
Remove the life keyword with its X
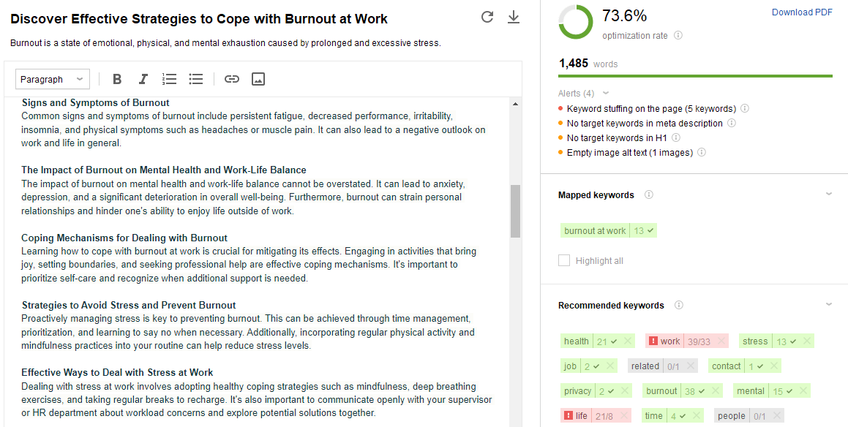click(623, 415)
